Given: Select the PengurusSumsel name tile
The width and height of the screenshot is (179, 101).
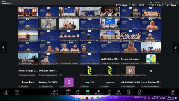Looking at the screenshot, I should 131,59.
